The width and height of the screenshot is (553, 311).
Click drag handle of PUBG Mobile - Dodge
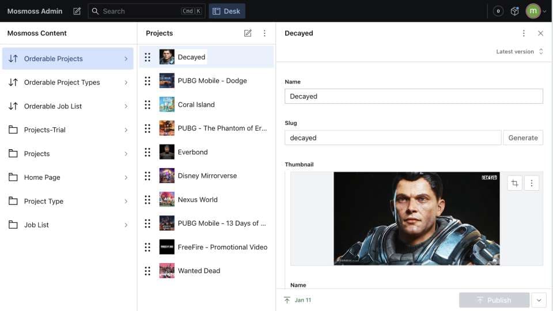(147, 81)
